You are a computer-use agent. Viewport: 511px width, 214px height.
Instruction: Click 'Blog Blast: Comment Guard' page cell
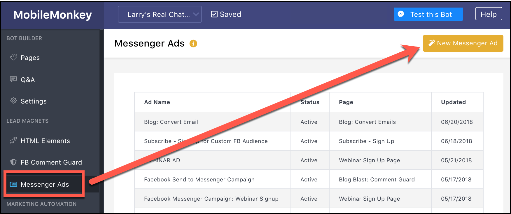tap(377, 179)
